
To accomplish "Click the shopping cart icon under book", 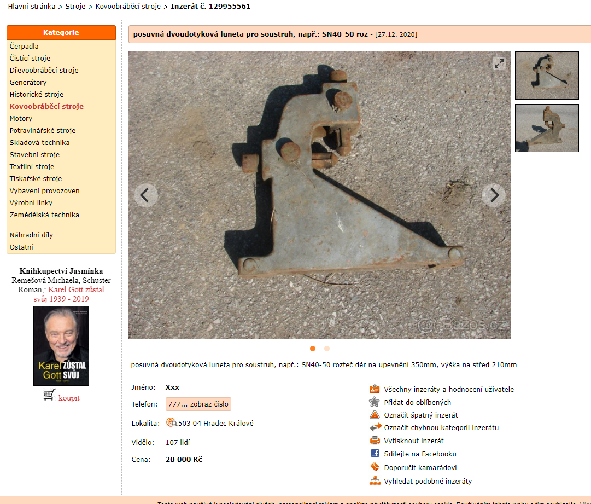I will point(49,395).
